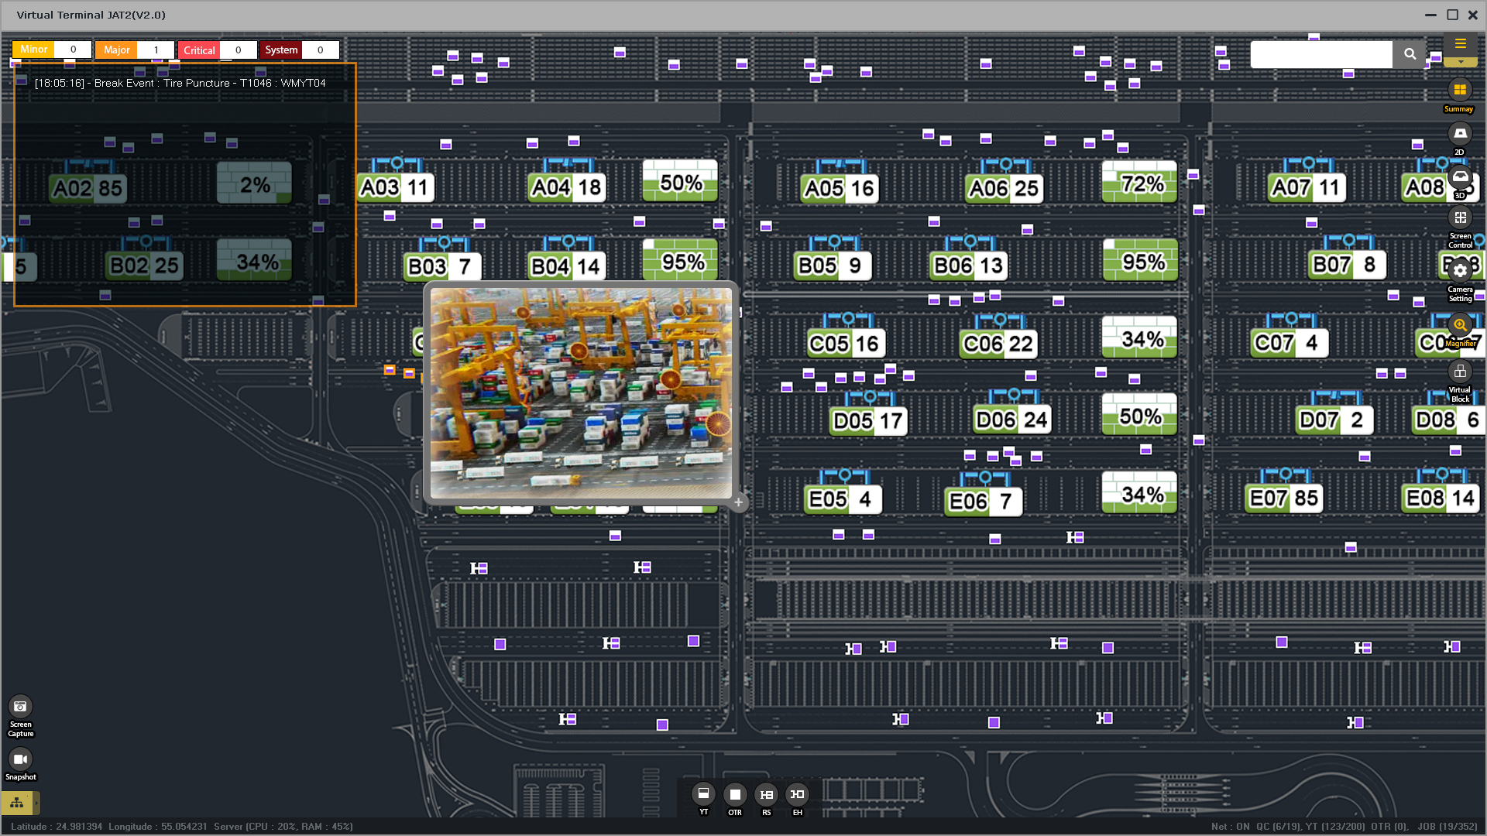Expand the hierarchy tree panel arrow
The height and width of the screenshot is (836, 1487).
tap(36, 803)
